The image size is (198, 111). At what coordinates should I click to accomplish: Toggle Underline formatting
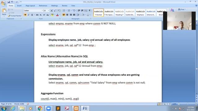coord(32,15)
